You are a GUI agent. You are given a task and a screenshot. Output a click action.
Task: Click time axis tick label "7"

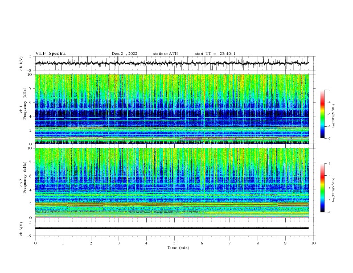(230, 243)
